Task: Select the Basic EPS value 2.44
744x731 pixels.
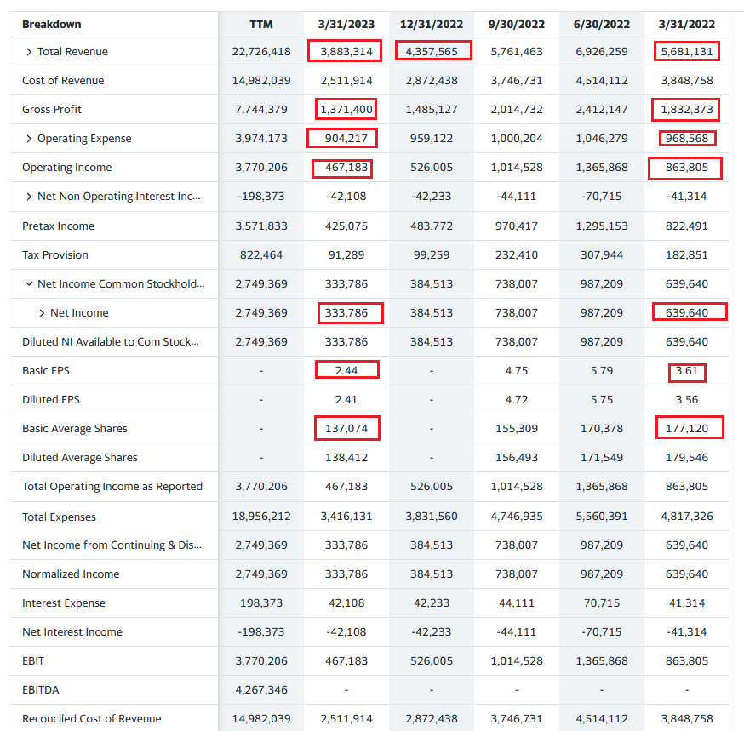Action: [346, 370]
